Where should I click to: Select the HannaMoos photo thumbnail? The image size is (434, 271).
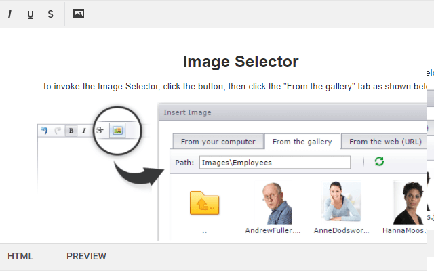408,202
